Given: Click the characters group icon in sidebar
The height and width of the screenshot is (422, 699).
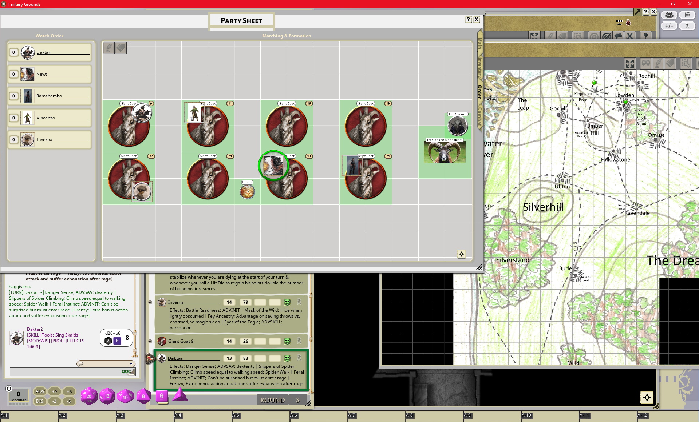Looking at the screenshot, I should click(669, 15).
